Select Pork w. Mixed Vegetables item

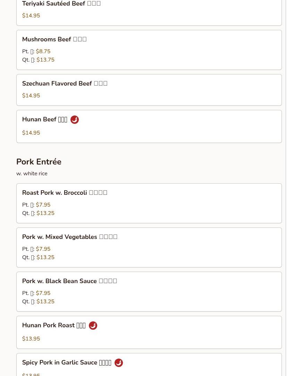point(69,237)
